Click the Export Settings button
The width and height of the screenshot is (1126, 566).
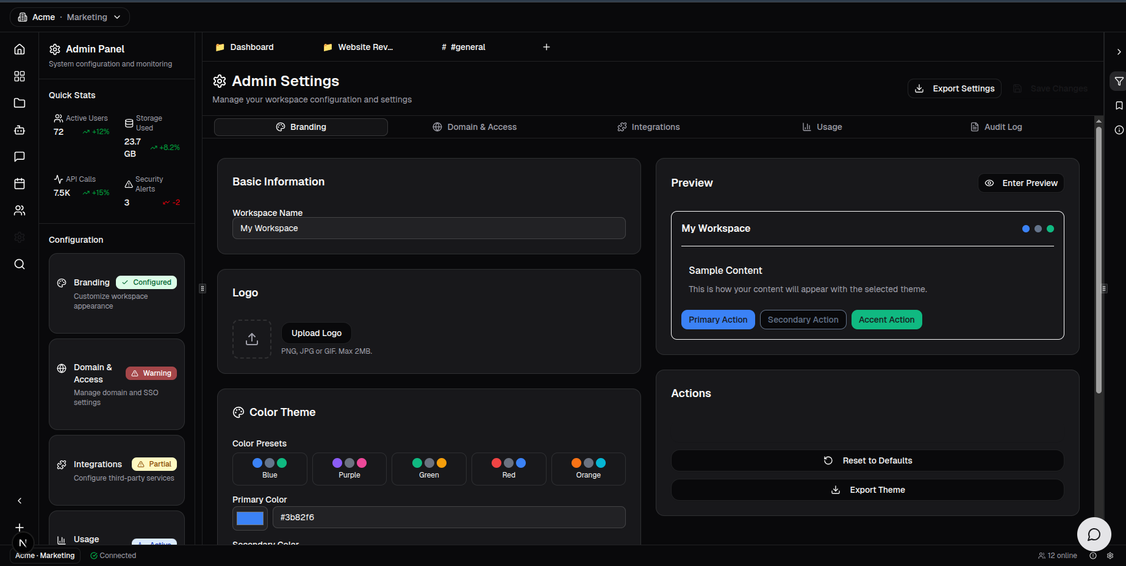(x=954, y=88)
